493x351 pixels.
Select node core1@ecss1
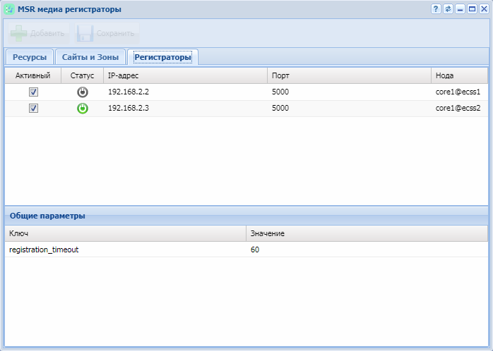[x=458, y=92]
